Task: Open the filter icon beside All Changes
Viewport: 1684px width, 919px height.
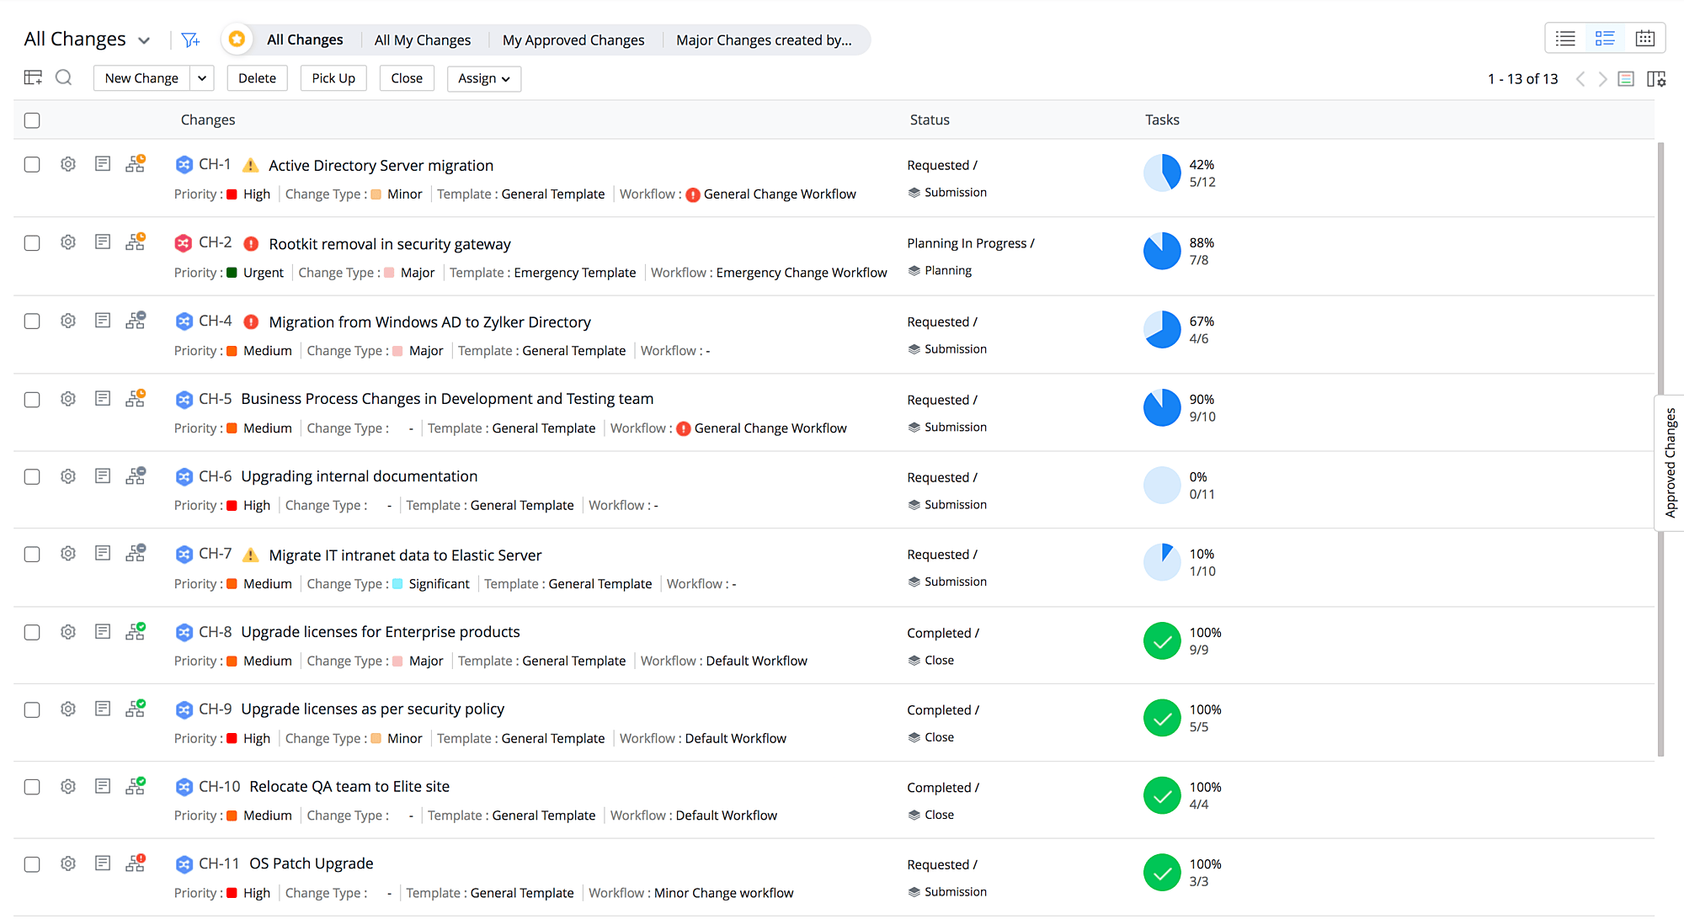Action: pos(190,40)
